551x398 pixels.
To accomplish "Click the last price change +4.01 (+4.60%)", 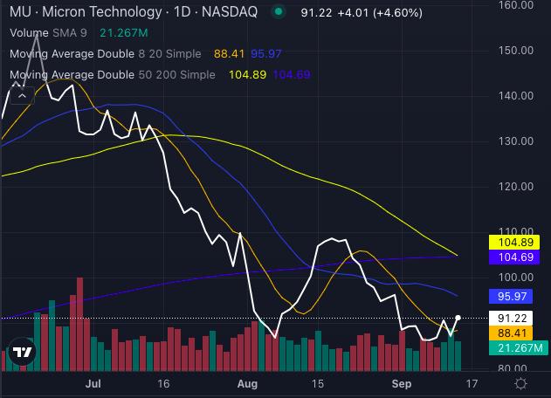I will pyautogui.click(x=380, y=13).
